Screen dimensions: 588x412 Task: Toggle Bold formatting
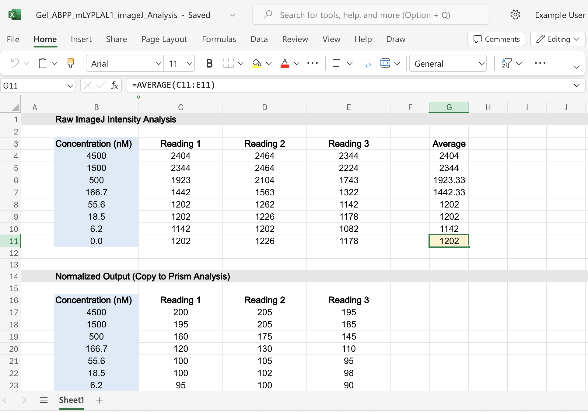pos(209,63)
